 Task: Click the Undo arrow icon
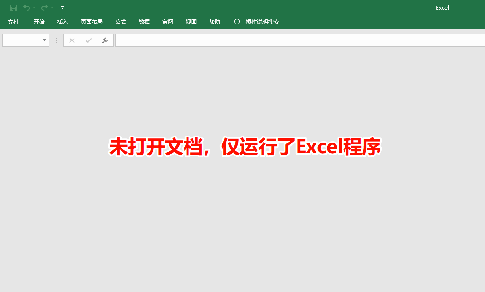point(27,7)
